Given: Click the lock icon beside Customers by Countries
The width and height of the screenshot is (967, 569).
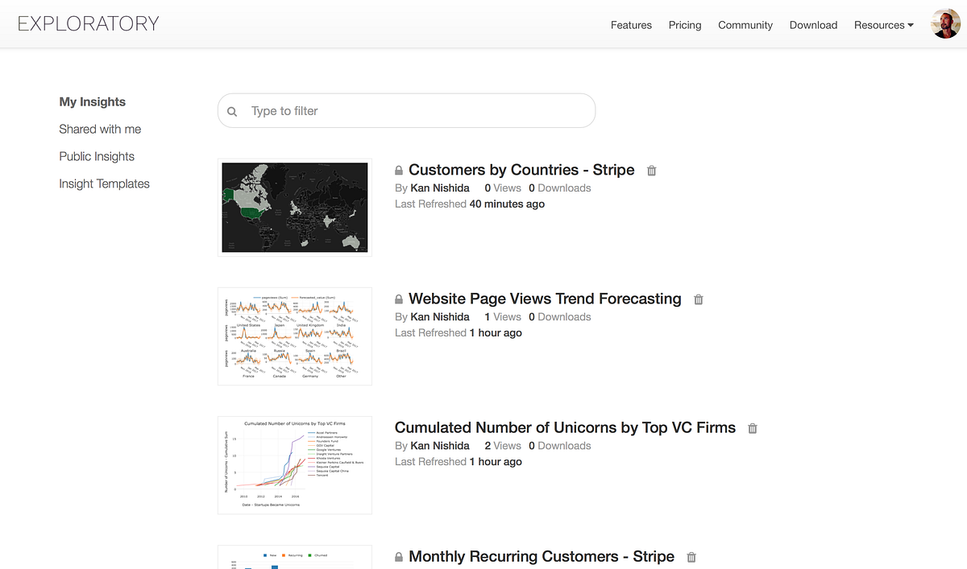Looking at the screenshot, I should [x=398, y=170].
